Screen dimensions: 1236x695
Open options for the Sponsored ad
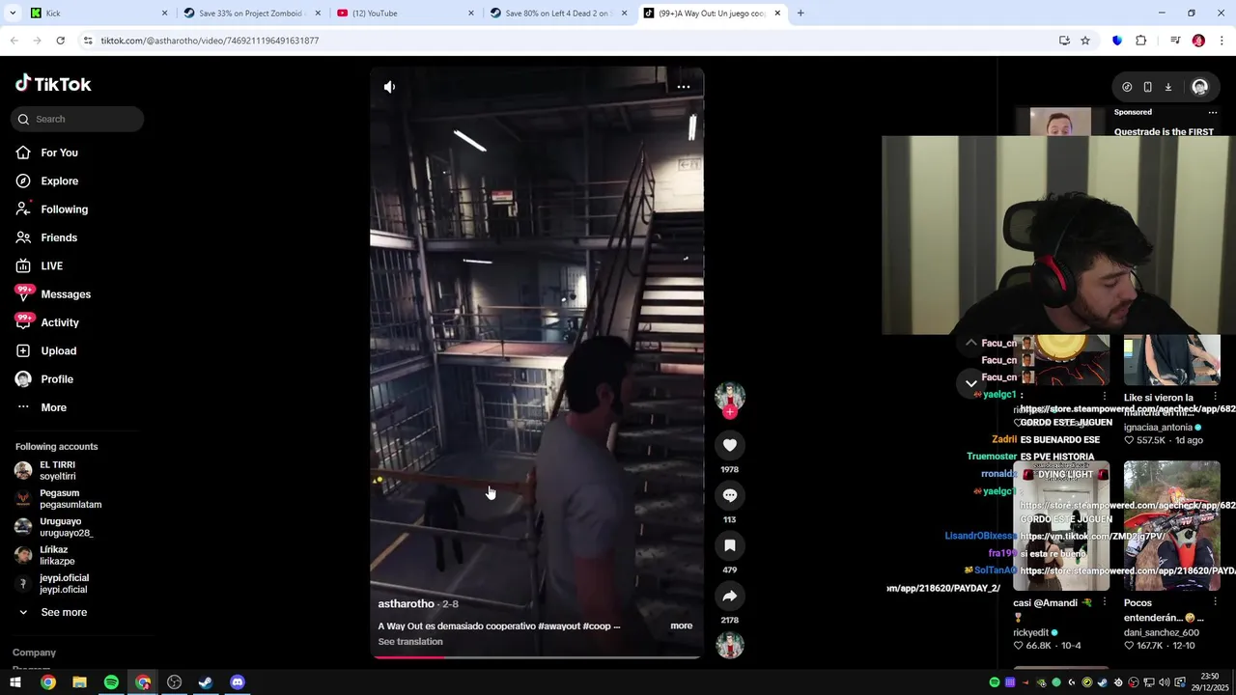(1213, 112)
